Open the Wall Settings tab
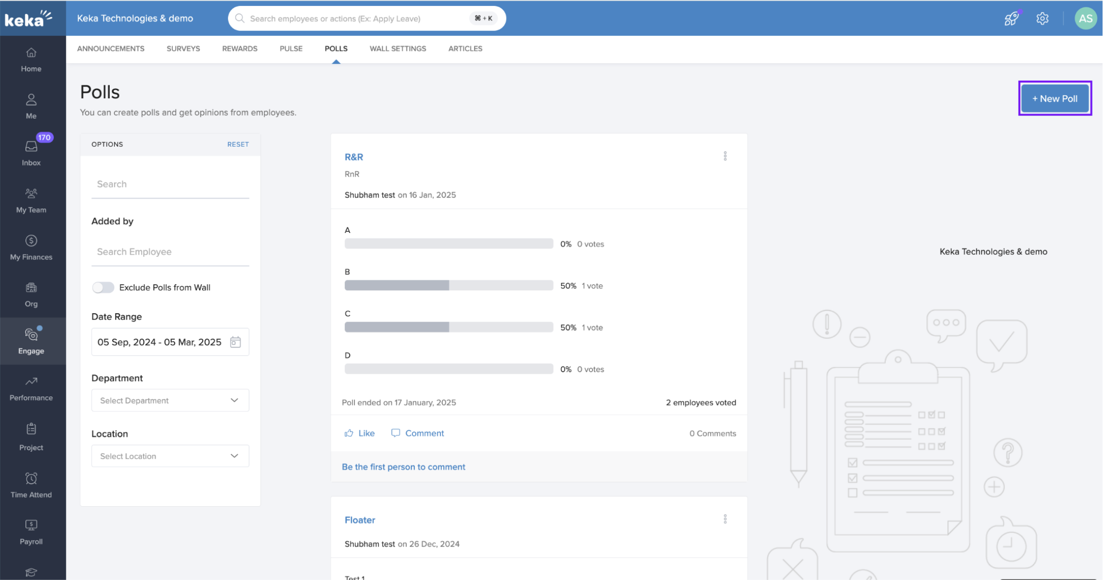The width and height of the screenshot is (1104, 580). pyautogui.click(x=397, y=48)
